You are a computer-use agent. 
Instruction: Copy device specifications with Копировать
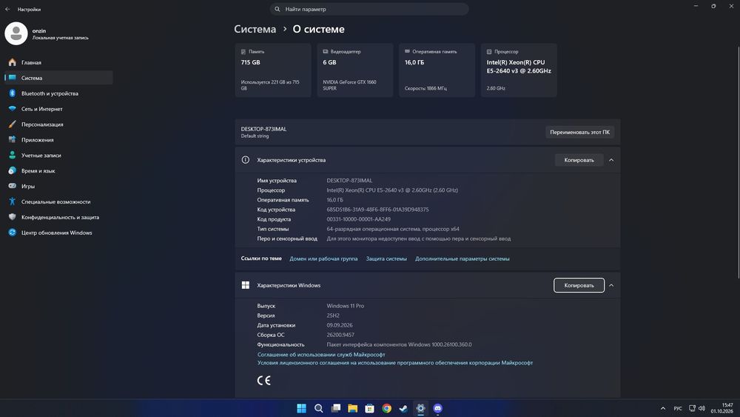click(579, 160)
